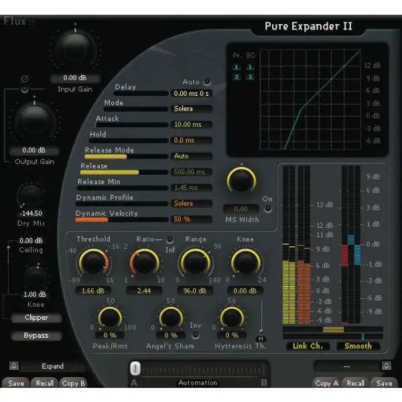Open preset B slot selector arrows

386,366
